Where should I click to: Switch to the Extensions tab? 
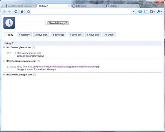pyautogui.click(x=88, y=6)
